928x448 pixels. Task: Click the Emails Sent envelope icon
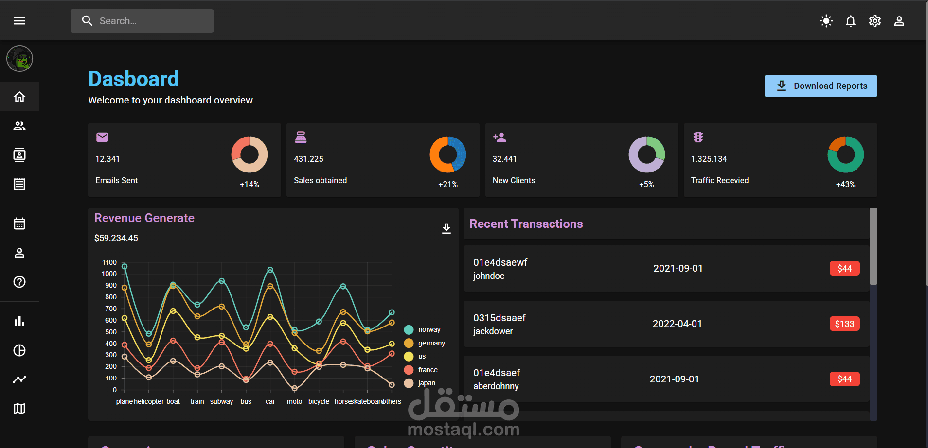(x=102, y=138)
